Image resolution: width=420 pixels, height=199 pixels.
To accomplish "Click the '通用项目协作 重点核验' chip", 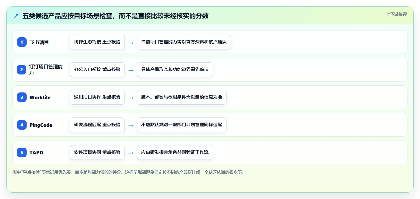I will [x=97, y=97].
